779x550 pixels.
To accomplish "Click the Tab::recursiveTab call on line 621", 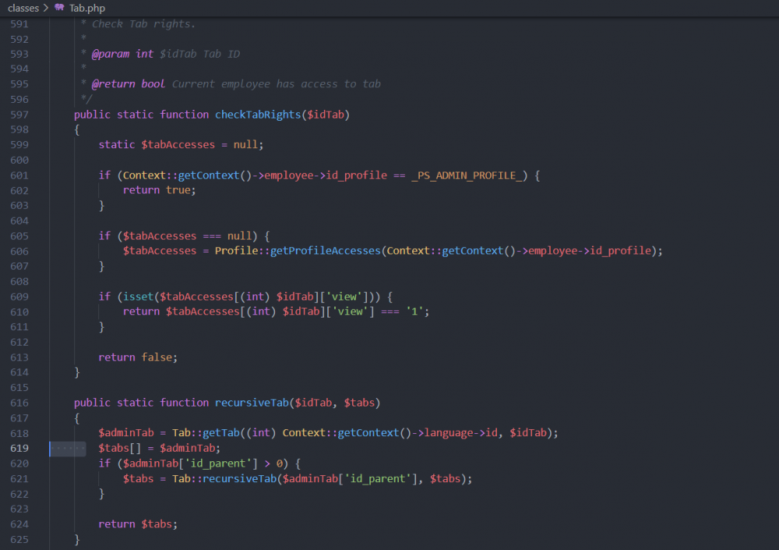I will [x=224, y=479].
